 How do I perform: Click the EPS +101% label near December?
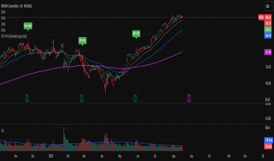click(x=28, y=26)
